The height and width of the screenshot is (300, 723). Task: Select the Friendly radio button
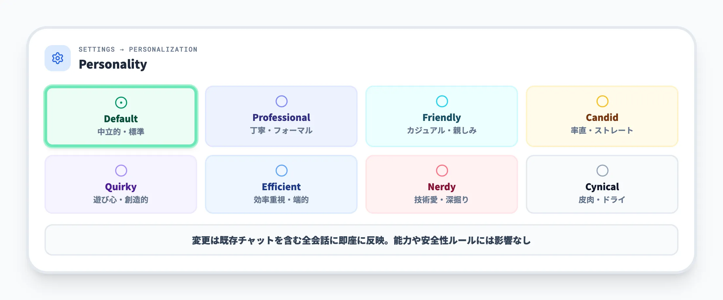[442, 101]
